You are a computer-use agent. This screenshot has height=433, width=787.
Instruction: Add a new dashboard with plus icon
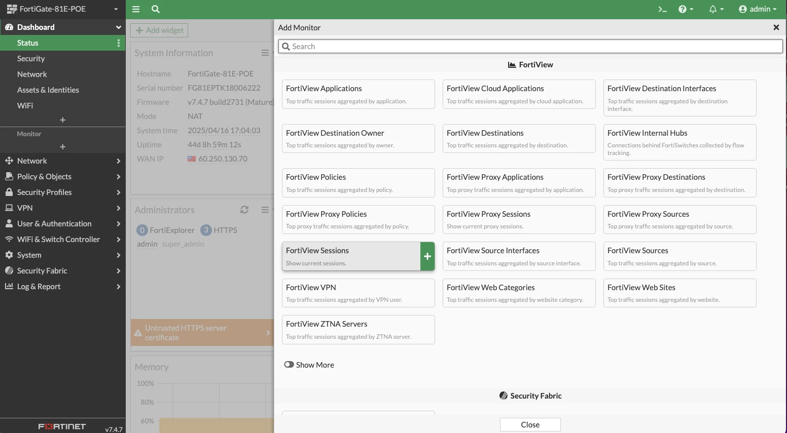click(x=63, y=120)
